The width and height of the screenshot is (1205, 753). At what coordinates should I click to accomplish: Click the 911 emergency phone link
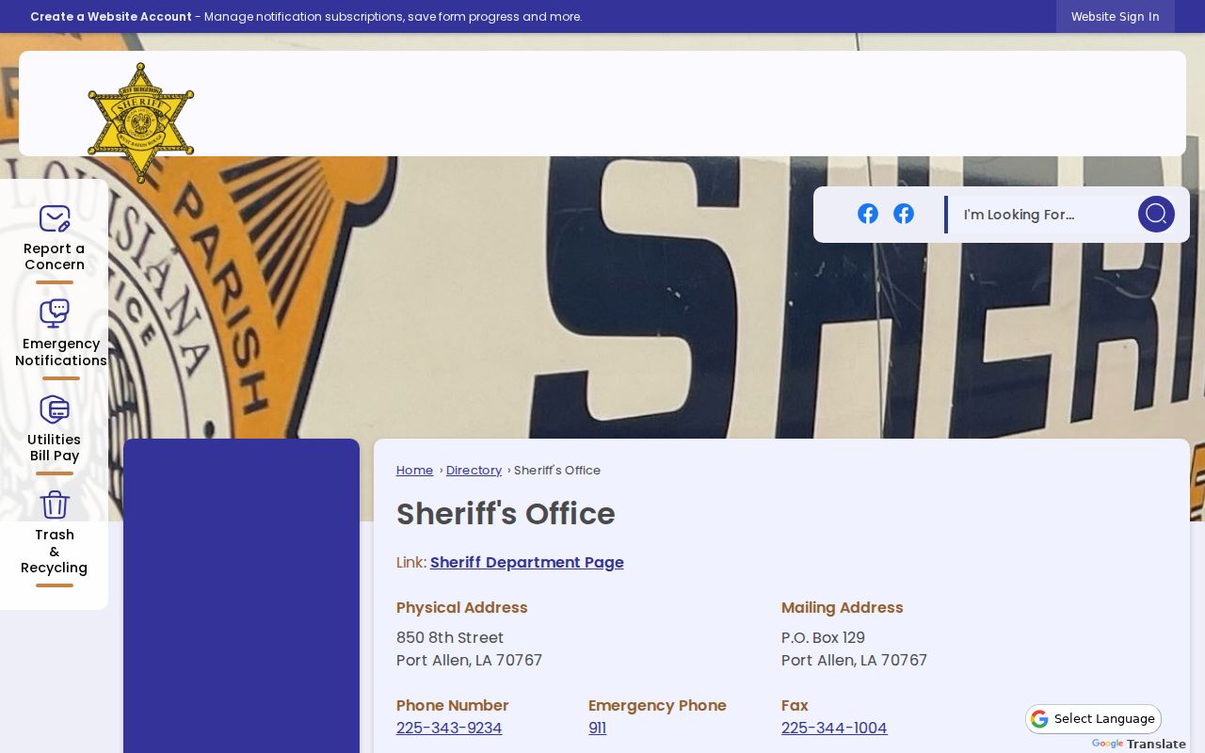[597, 729]
